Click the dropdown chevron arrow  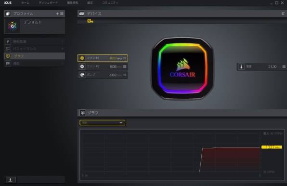(x=121, y=122)
